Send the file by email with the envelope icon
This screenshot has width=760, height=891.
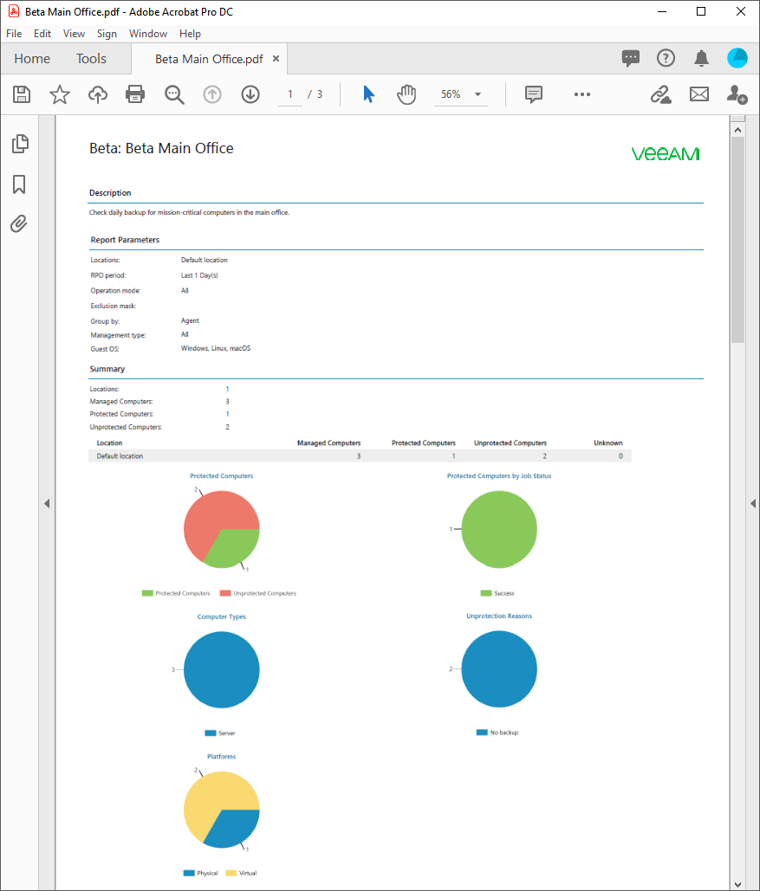(x=699, y=94)
